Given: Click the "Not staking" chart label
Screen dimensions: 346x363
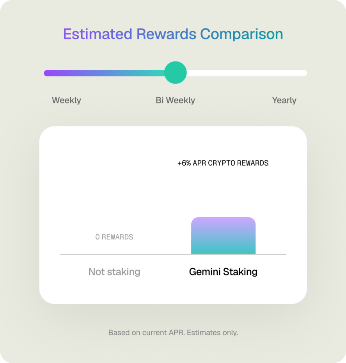Looking at the screenshot, I should pos(114,272).
